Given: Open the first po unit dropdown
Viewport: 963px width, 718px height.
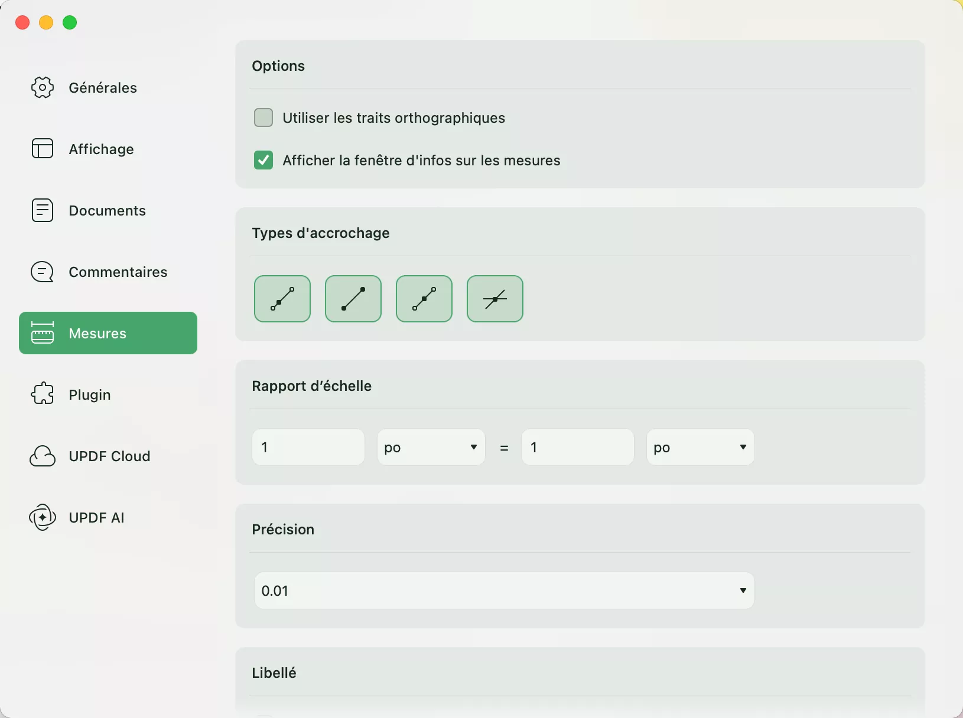Looking at the screenshot, I should [x=431, y=447].
